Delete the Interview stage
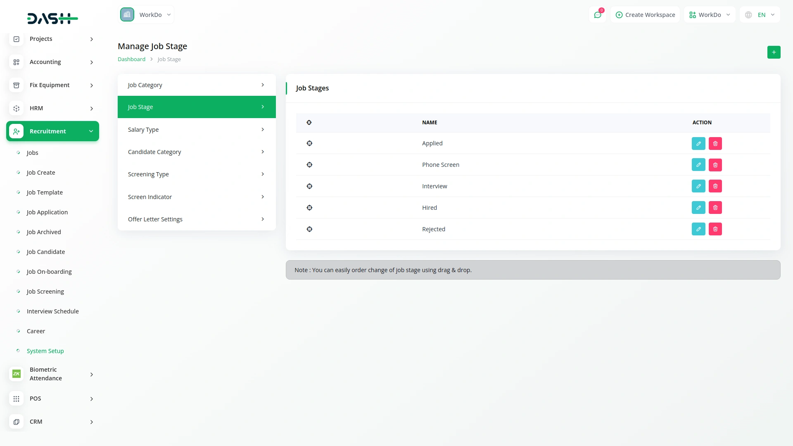Image resolution: width=793 pixels, height=446 pixels. pyautogui.click(x=715, y=186)
